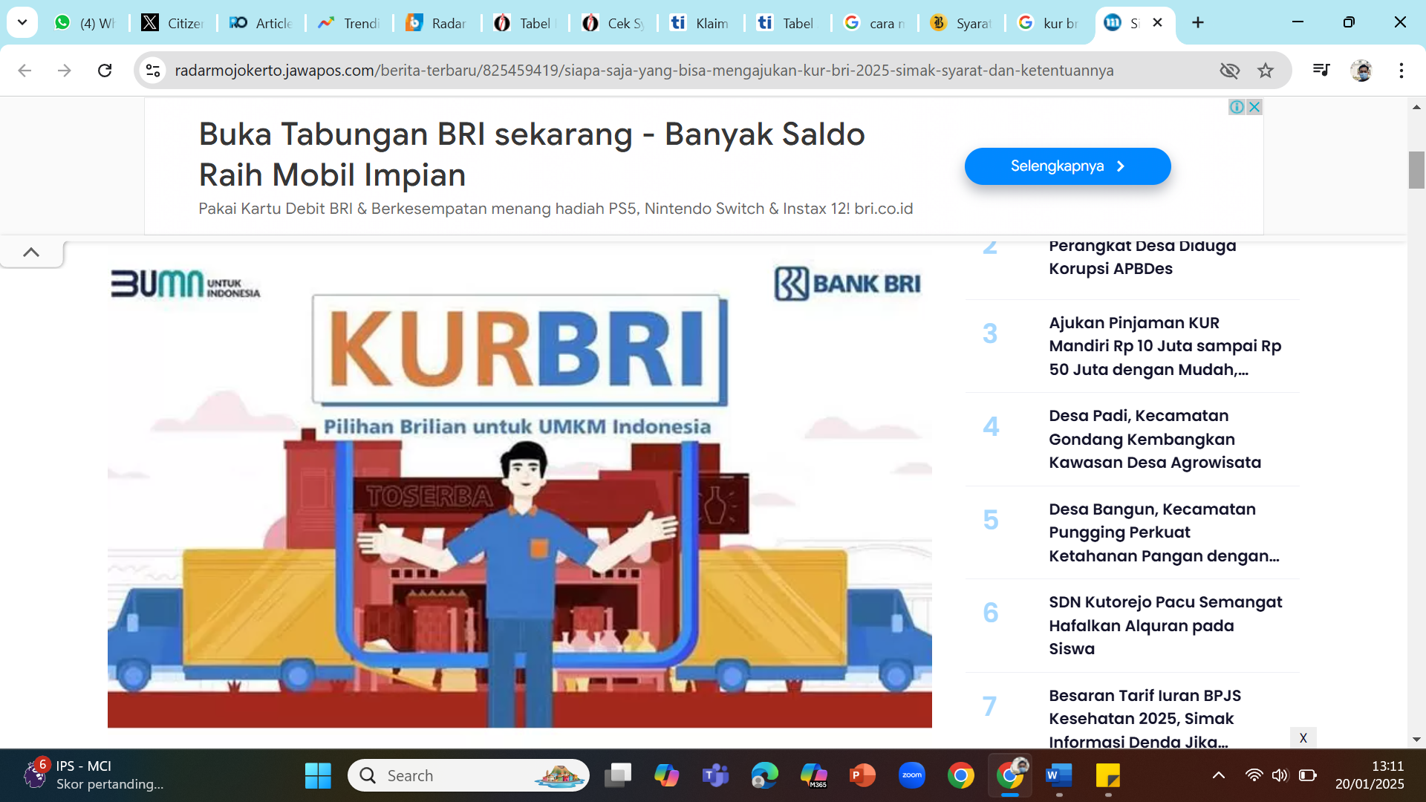Open a new browser tab
This screenshot has height=802, width=1426.
coord(1198,22)
